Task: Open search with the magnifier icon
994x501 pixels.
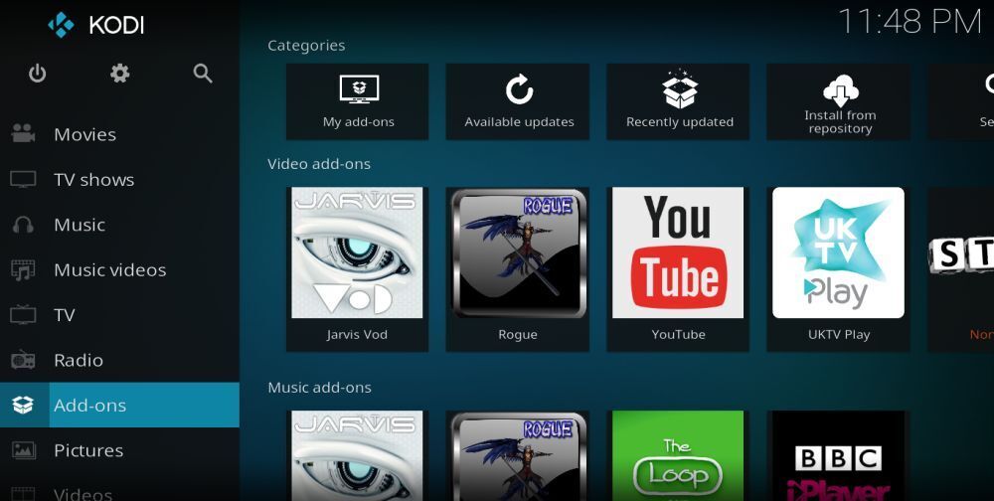Action: [203, 74]
